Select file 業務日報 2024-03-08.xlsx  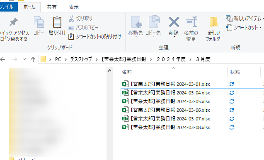point(170,127)
